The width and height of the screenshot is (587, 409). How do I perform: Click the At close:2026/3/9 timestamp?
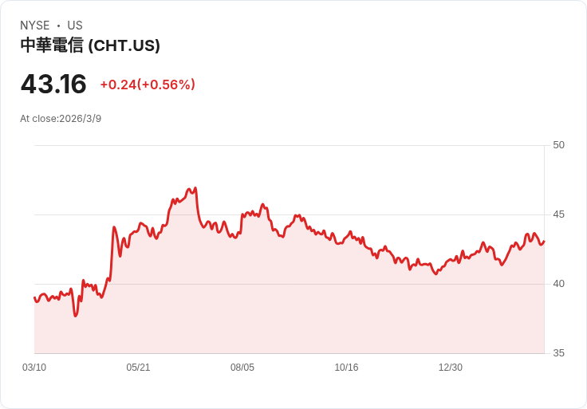(x=61, y=119)
